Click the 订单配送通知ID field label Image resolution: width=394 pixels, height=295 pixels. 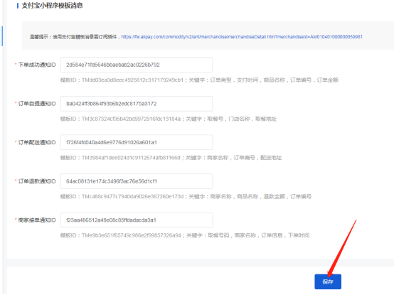click(37, 142)
